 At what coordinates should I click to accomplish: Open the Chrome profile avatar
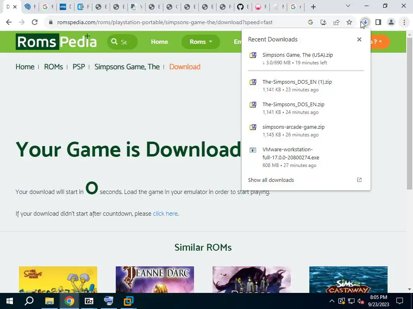click(x=391, y=23)
